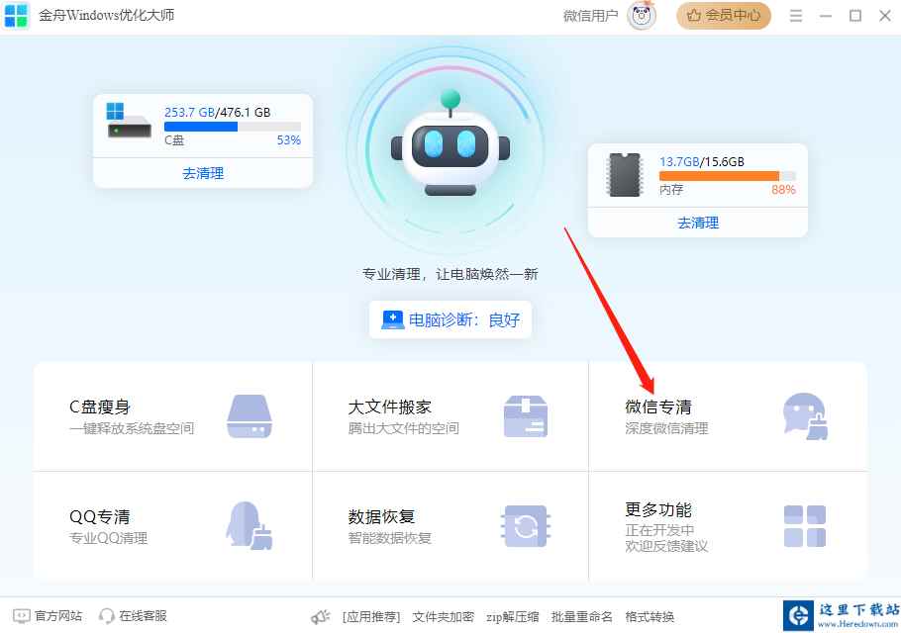This screenshot has width=901, height=633.
Task: Click the 微信专清 chat bubble icon
Action: [806, 416]
